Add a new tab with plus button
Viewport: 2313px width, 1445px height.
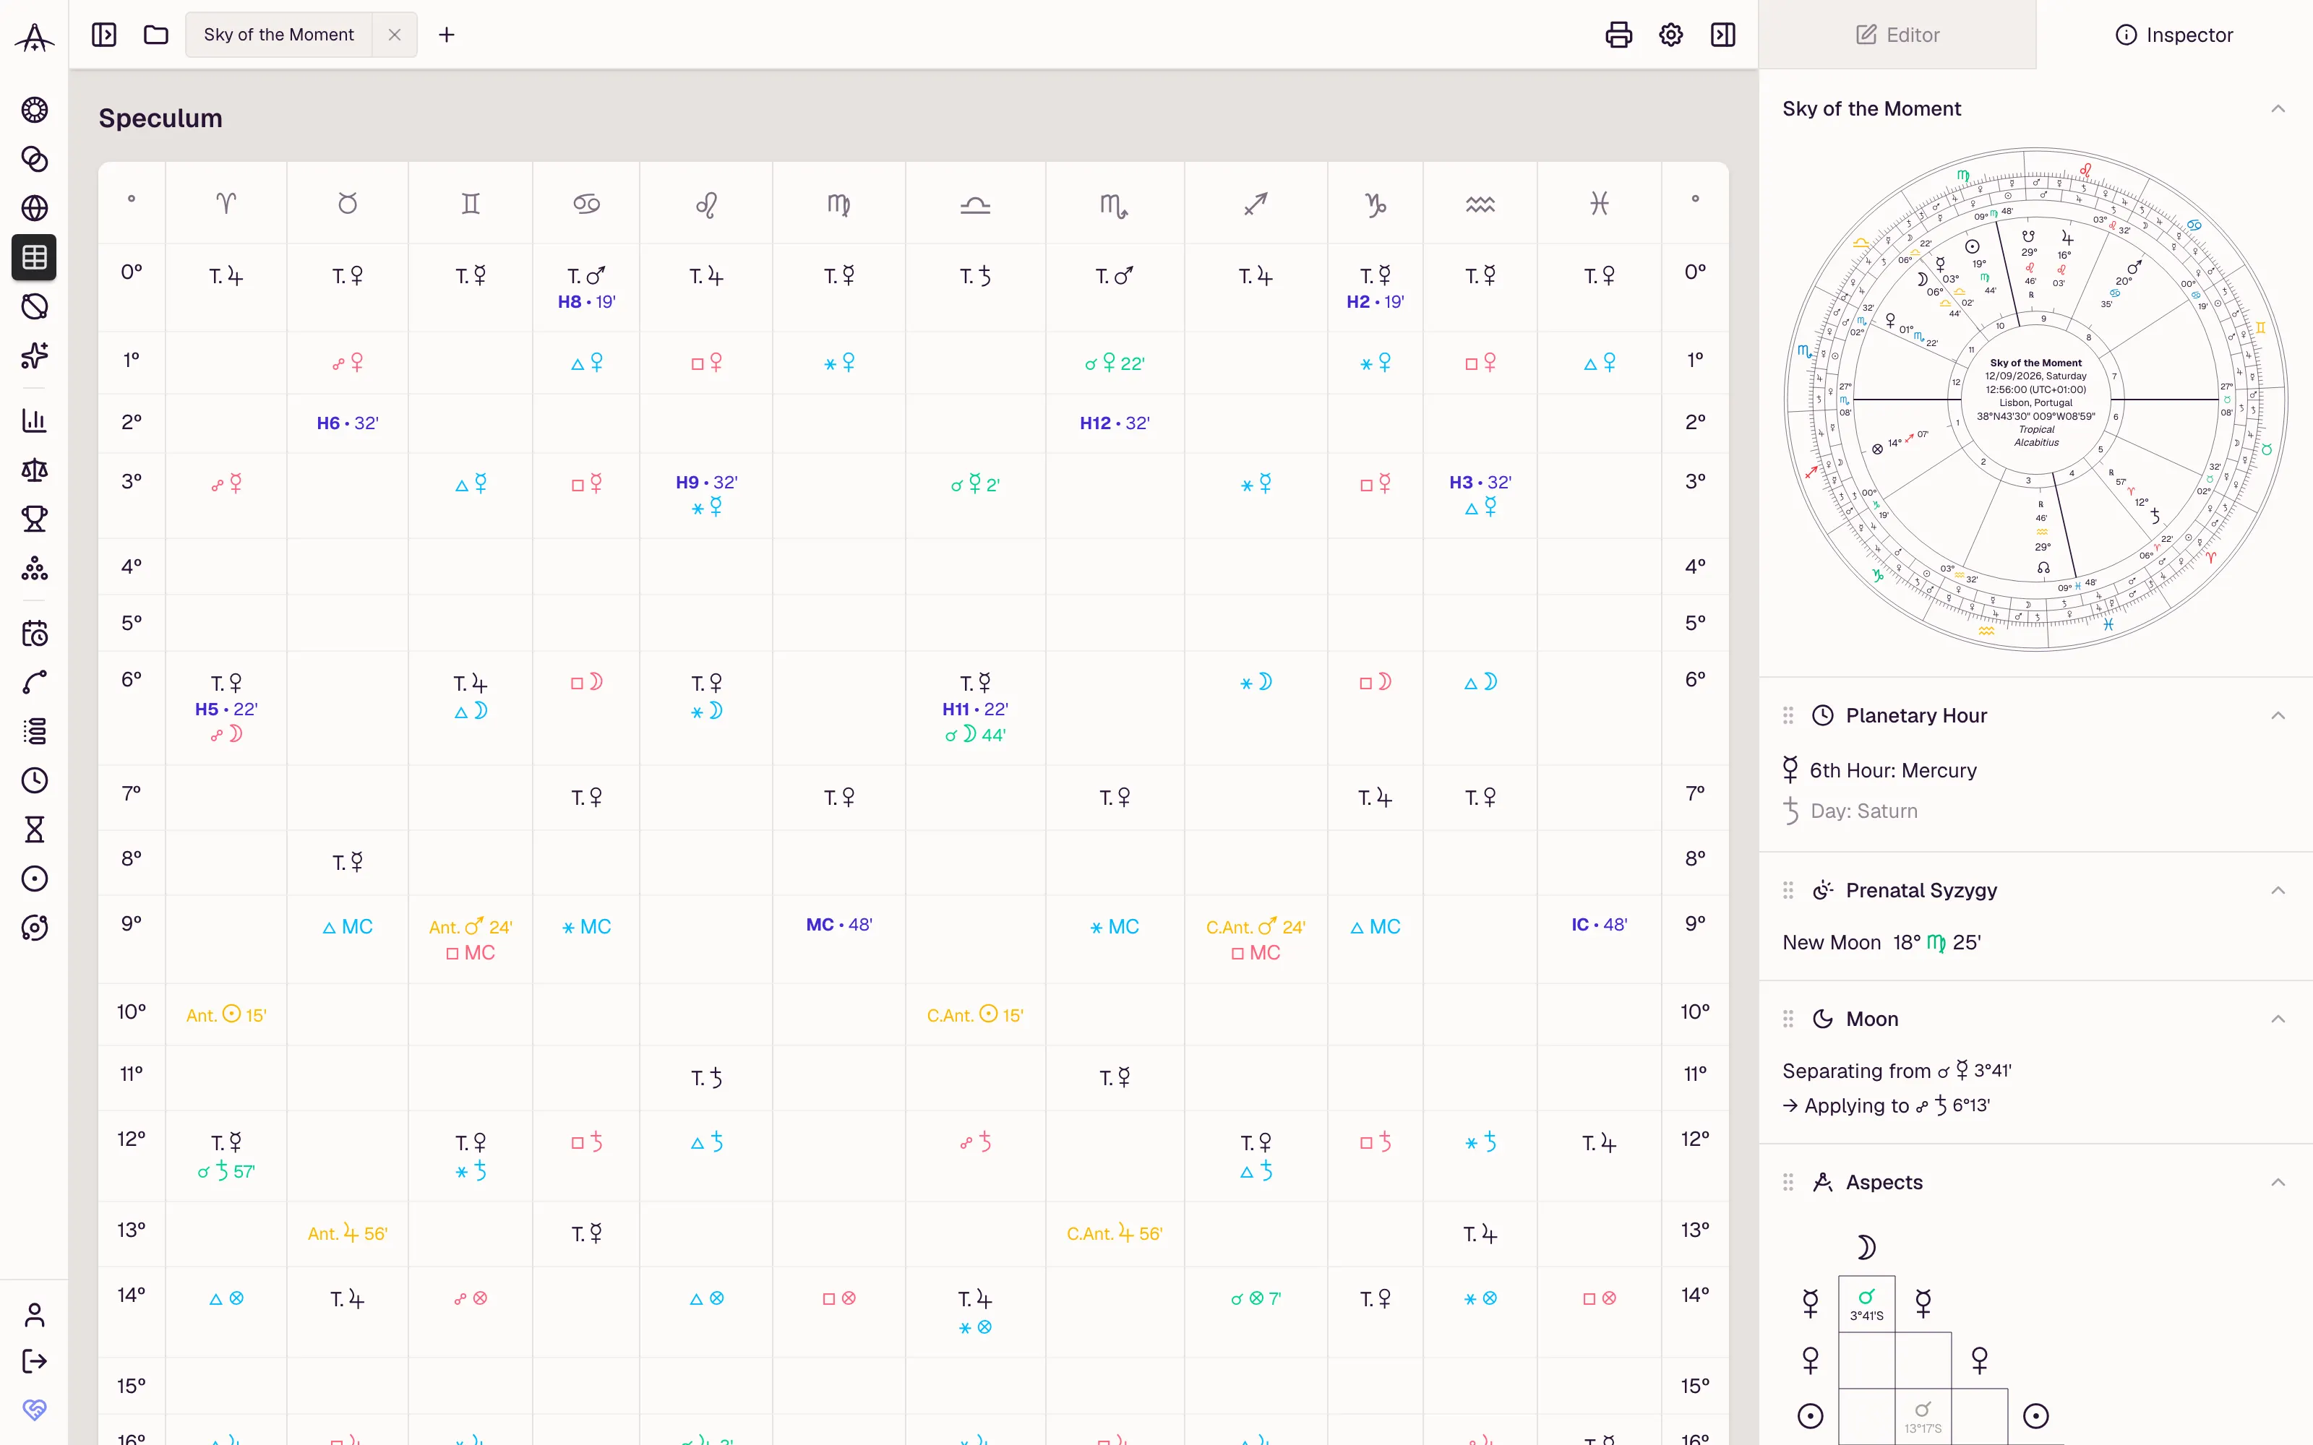(447, 35)
